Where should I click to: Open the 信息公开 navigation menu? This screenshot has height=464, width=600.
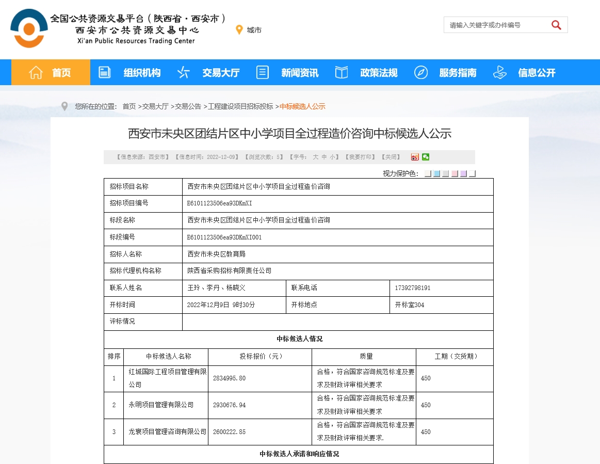pos(537,73)
